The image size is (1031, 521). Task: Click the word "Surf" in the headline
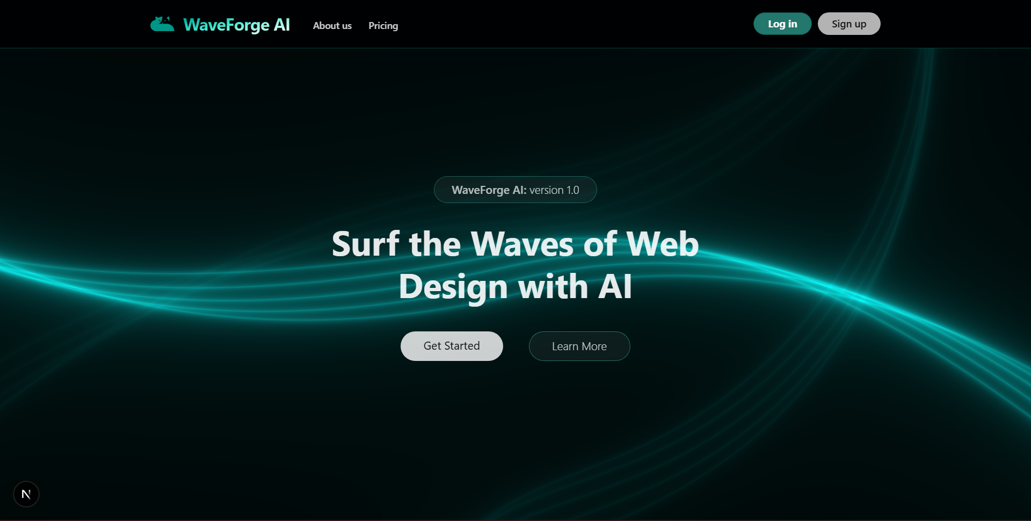(366, 244)
